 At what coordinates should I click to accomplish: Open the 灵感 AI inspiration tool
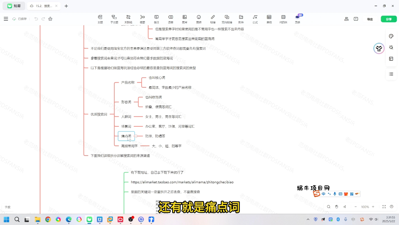coord(297,19)
